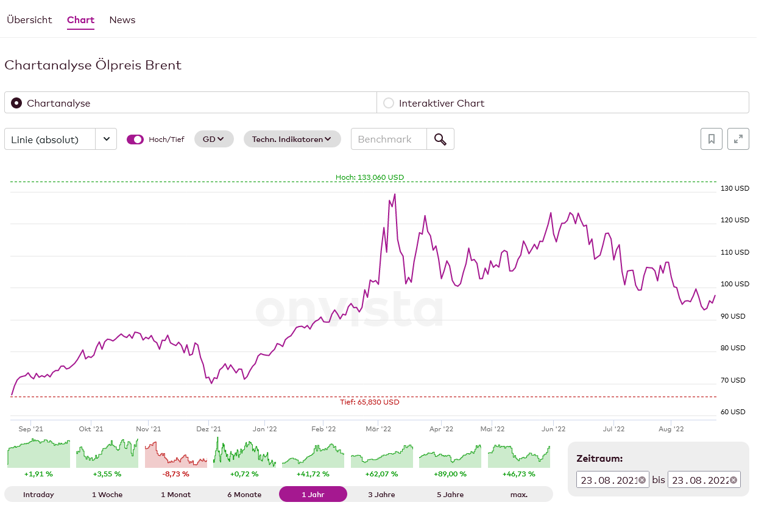Clear the start date field
Viewport: 781px width, 505px height.
tap(642, 480)
